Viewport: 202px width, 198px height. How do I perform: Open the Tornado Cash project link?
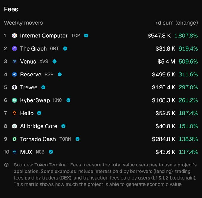(38, 139)
